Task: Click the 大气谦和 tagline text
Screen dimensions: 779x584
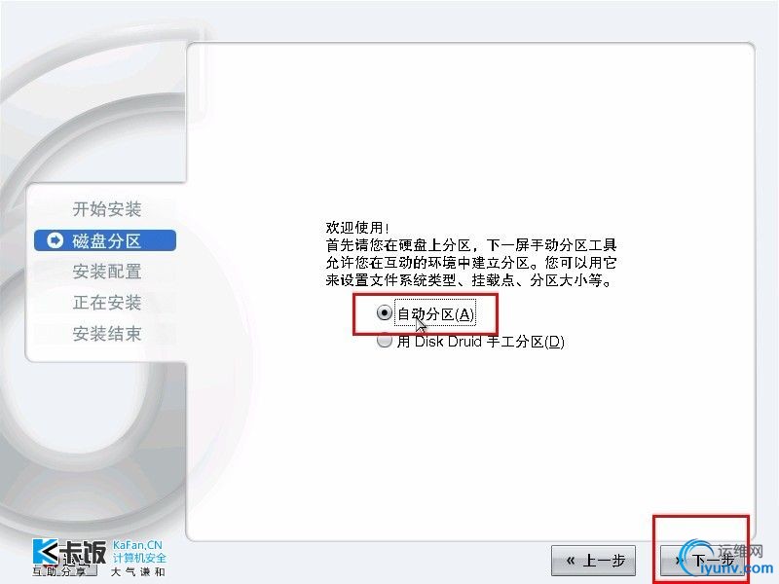Action: click(x=137, y=572)
